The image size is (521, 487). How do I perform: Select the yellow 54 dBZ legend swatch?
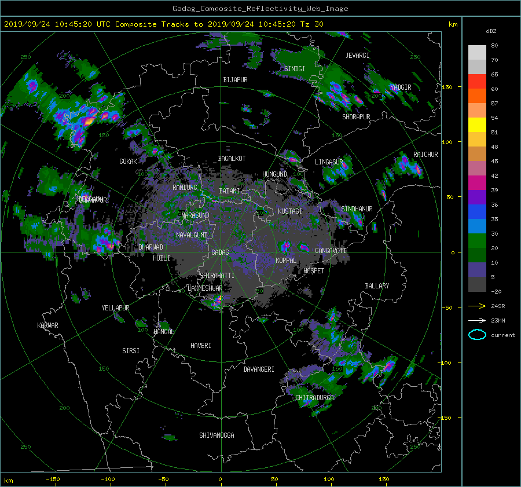click(x=477, y=125)
